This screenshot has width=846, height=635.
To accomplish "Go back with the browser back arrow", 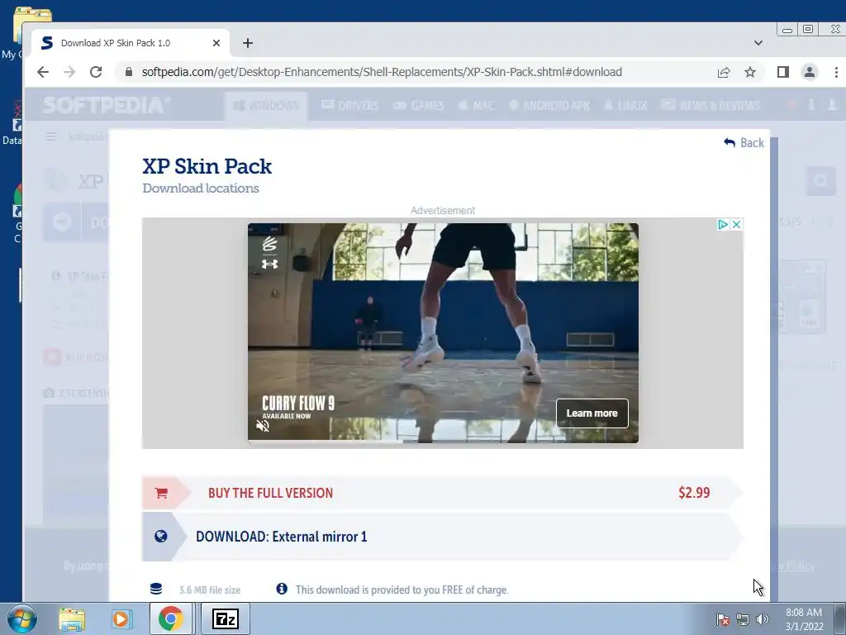I will [x=43, y=72].
